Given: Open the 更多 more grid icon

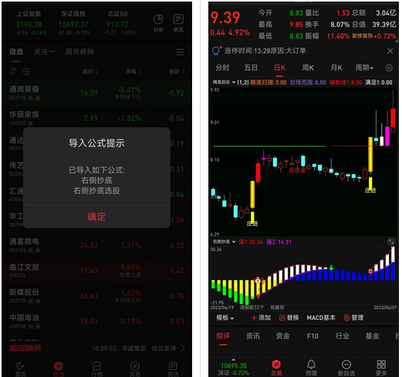Looking at the screenshot, I should click(381, 368).
